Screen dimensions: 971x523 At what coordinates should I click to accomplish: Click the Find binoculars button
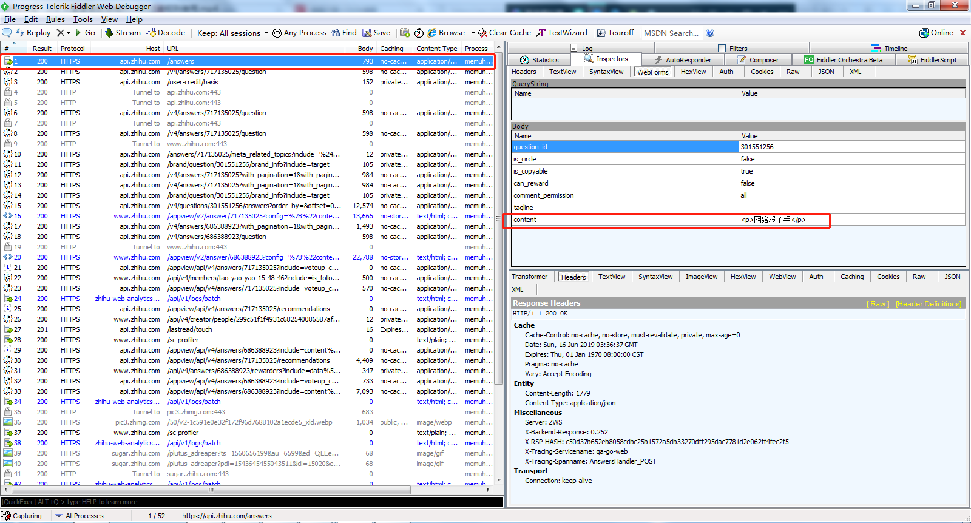(343, 33)
